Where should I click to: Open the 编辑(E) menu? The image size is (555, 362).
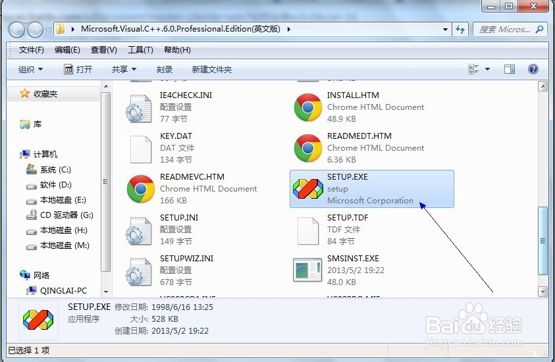pyautogui.click(x=67, y=50)
